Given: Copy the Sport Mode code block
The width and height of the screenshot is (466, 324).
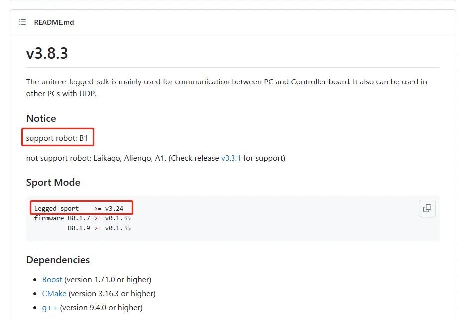Looking at the screenshot, I should pos(427,209).
